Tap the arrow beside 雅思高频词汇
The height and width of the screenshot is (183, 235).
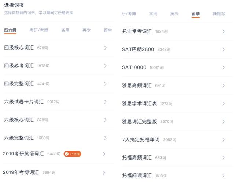click(x=223, y=85)
